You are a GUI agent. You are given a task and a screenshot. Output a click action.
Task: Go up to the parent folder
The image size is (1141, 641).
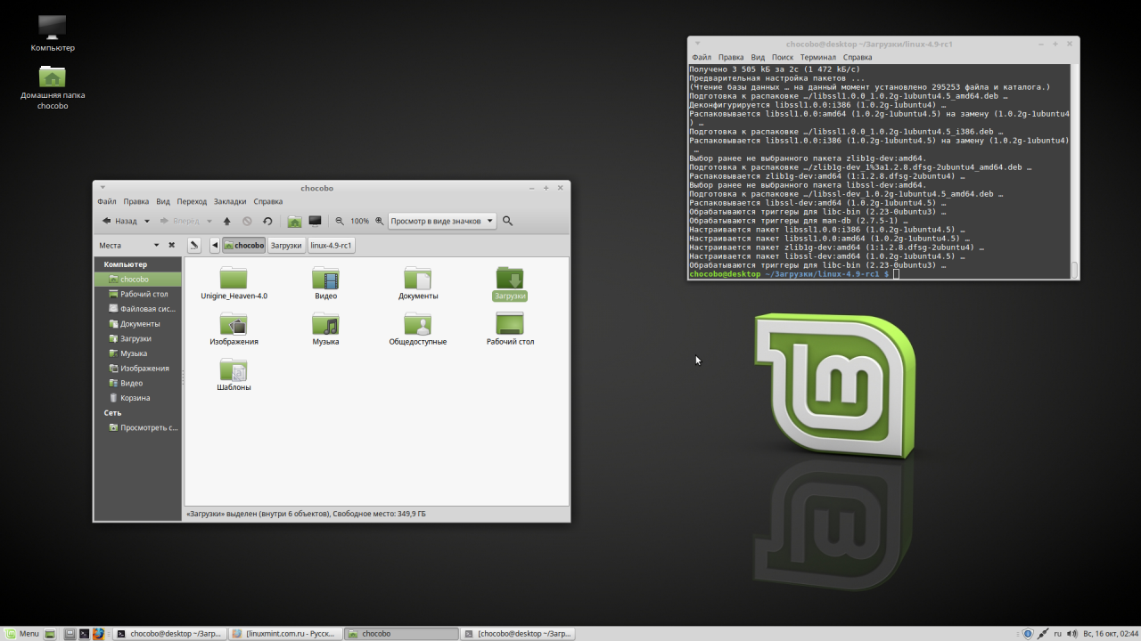coord(226,221)
